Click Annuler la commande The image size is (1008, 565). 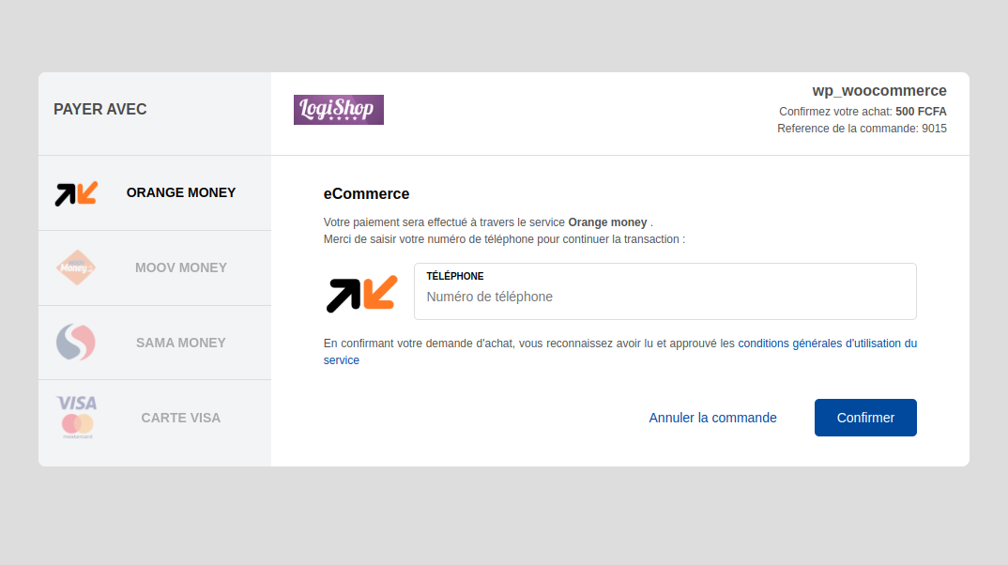[712, 417]
